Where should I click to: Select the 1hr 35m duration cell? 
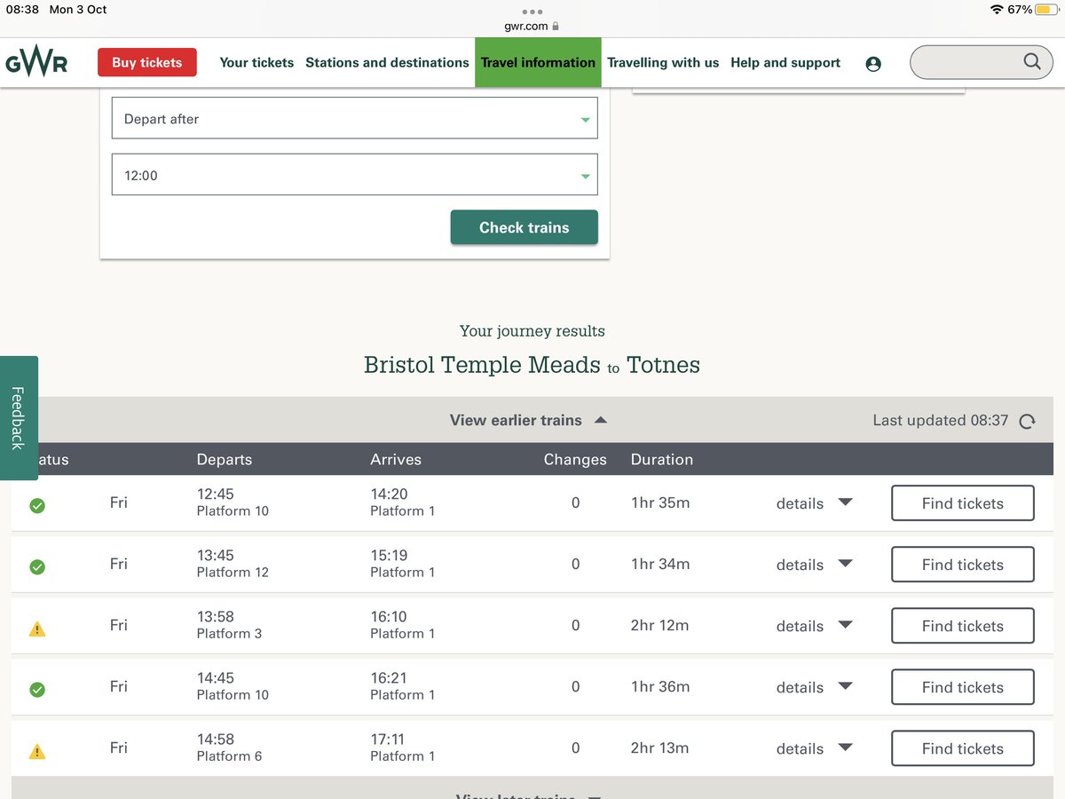[x=660, y=502]
